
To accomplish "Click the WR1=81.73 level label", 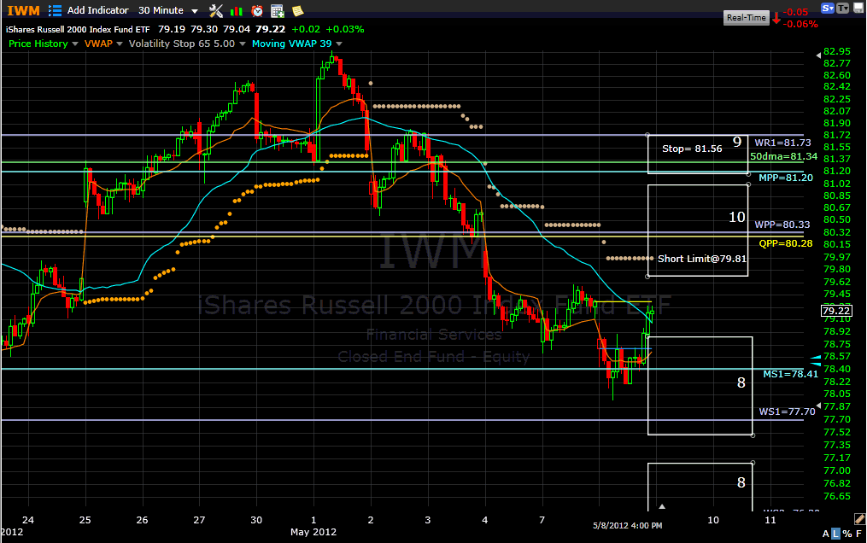I will tap(783, 143).
